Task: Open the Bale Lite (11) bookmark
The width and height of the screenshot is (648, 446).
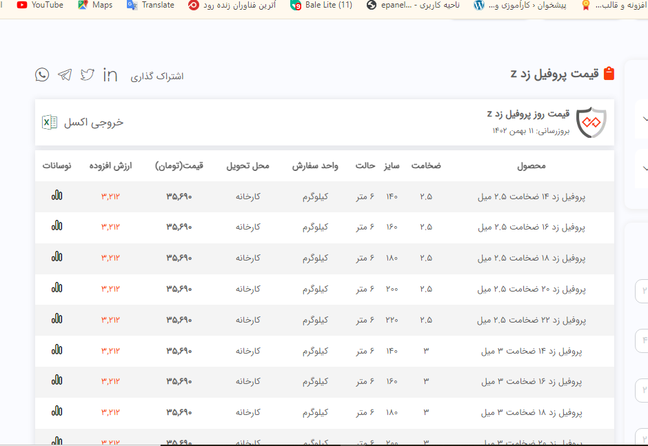Action: click(x=321, y=5)
